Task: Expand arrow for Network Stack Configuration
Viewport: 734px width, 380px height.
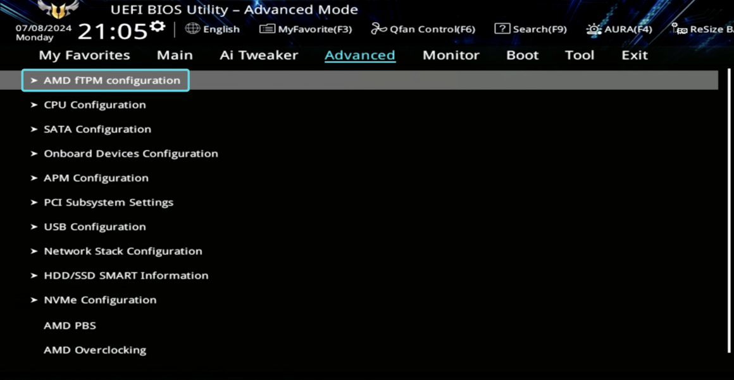Action: tap(34, 251)
